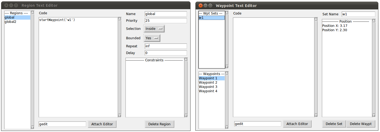The image size is (380, 132).
Task: Click the Delay input field
Action: (x=166, y=53)
